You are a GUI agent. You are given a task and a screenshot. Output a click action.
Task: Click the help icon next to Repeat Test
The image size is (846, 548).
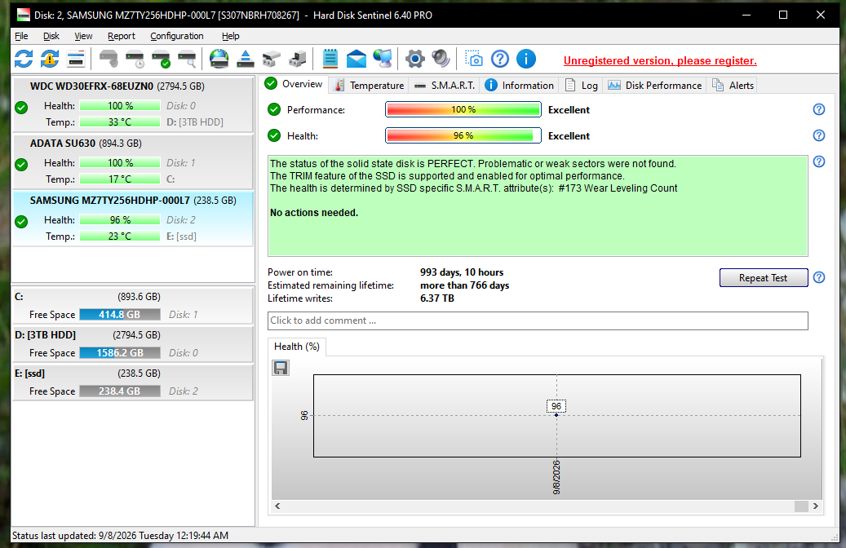click(818, 277)
